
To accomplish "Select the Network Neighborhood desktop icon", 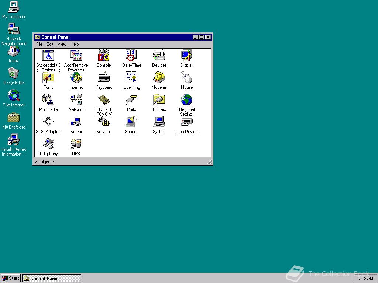I will [14, 34].
